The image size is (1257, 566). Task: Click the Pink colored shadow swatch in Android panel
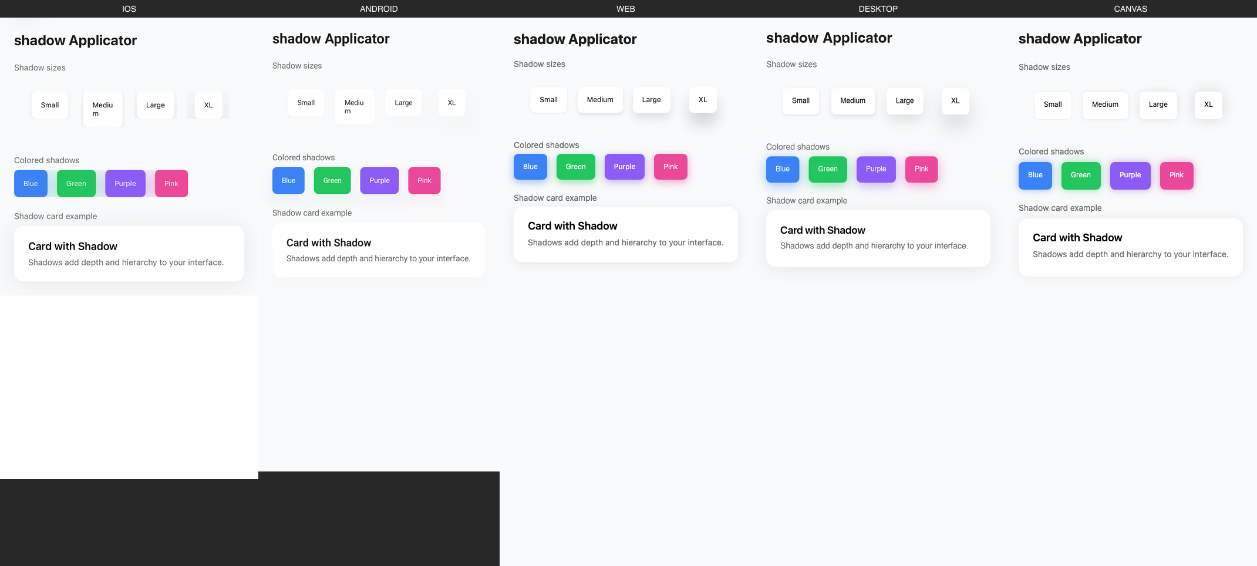pyautogui.click(x=424, y=181)
